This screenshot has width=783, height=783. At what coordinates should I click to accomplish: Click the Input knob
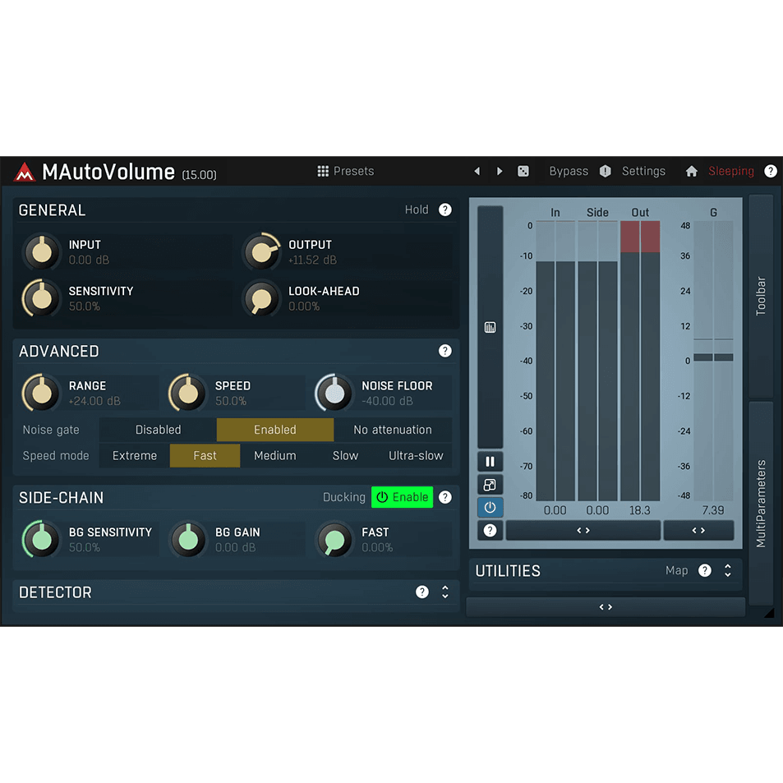41,252
